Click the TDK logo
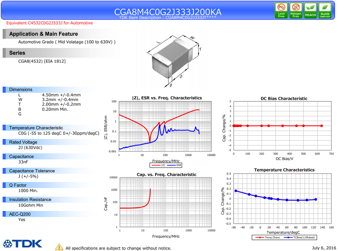 point(23,243)
